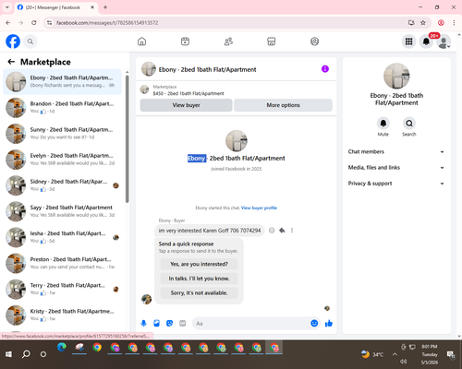
Task: Search in conversation via magnifier icon
Action: pos(409,124)
